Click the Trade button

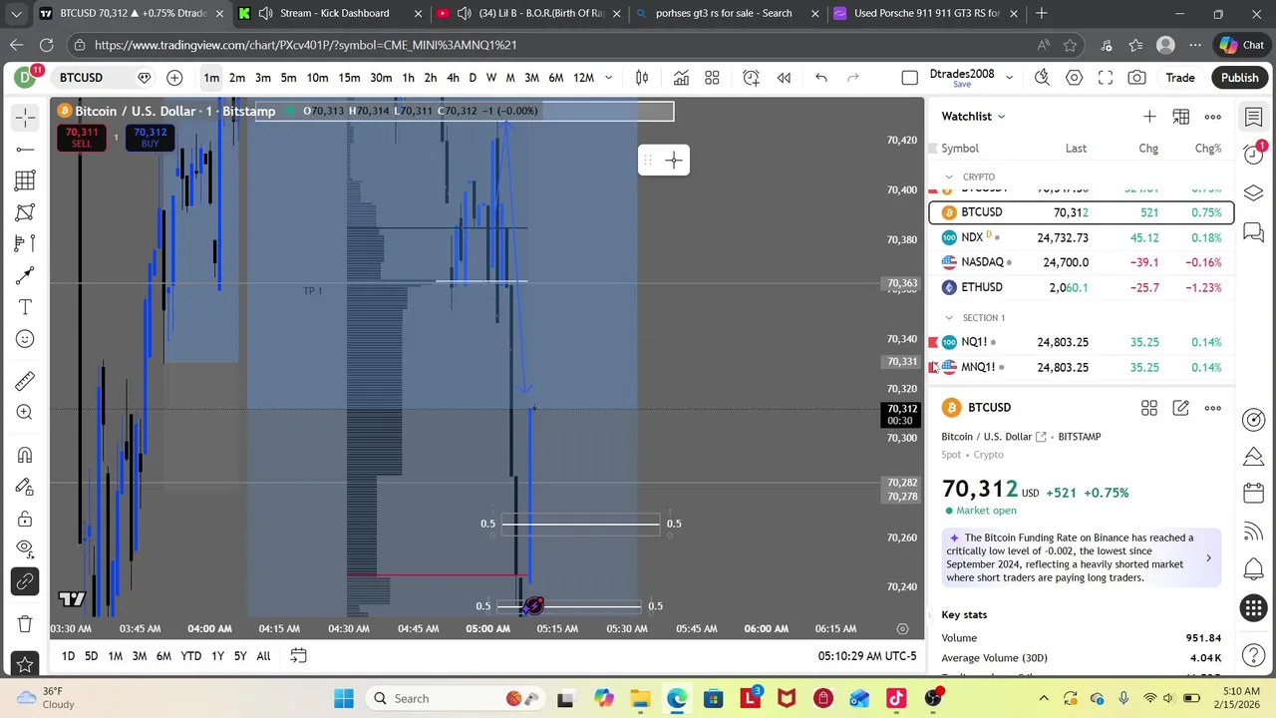click(x=1180, y=78)
